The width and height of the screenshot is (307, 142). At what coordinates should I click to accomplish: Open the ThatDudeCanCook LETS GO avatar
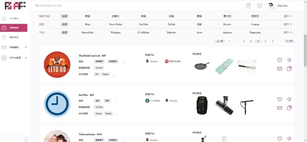coord(57,64)
